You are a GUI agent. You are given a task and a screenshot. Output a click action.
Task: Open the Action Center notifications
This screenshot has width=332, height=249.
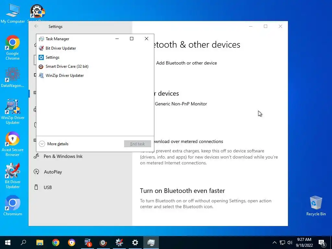coord(322,243)
